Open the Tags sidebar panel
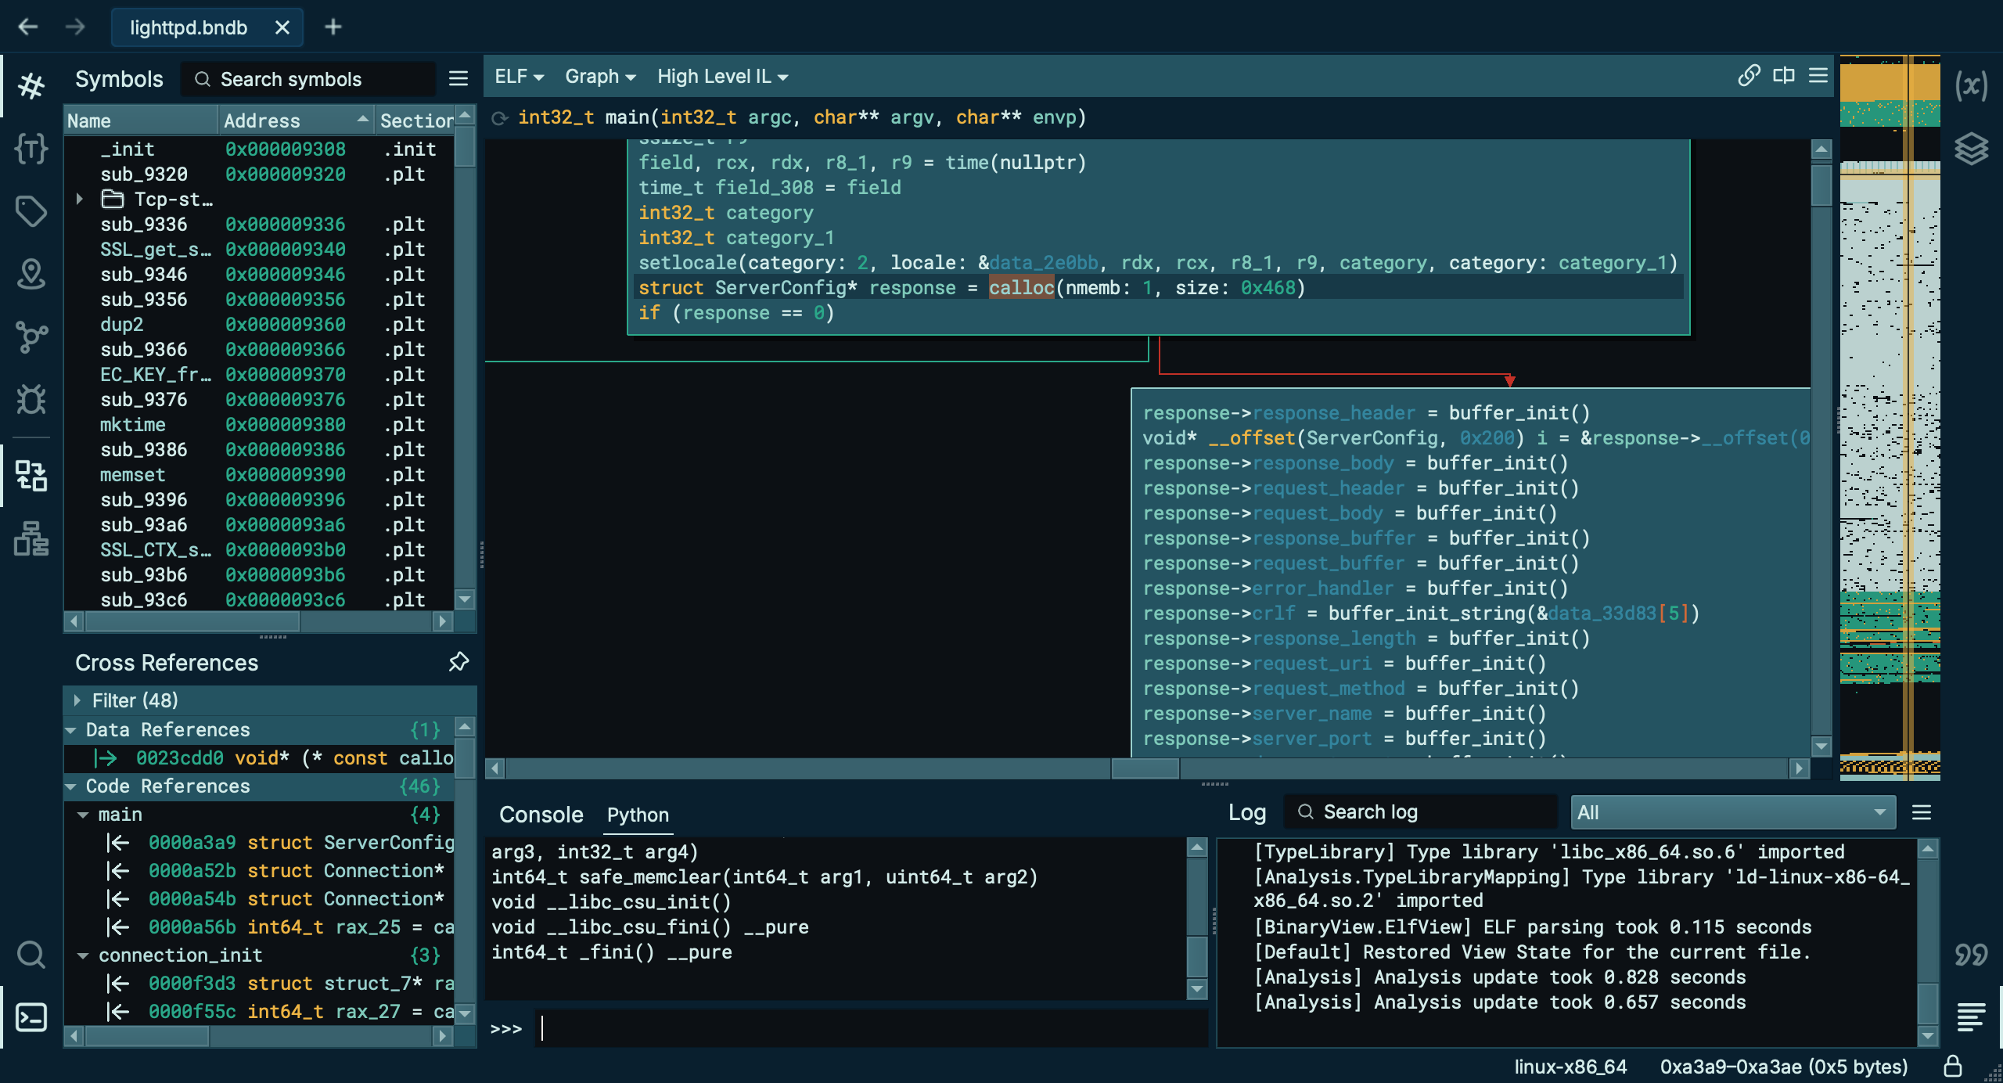The image size is (2003, 1083). coord(31,210)
